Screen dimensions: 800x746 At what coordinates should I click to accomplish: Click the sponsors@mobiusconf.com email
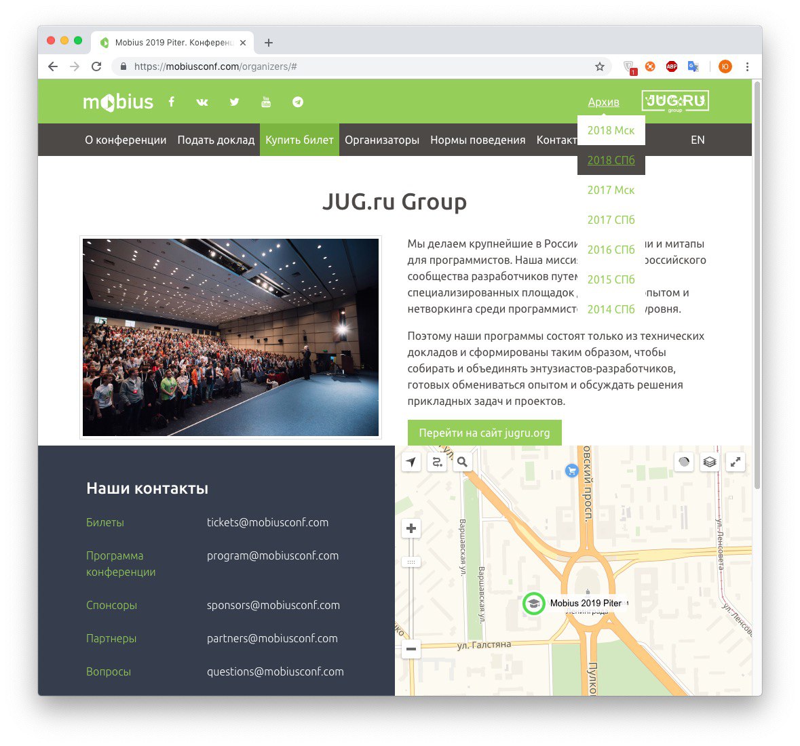273,605
